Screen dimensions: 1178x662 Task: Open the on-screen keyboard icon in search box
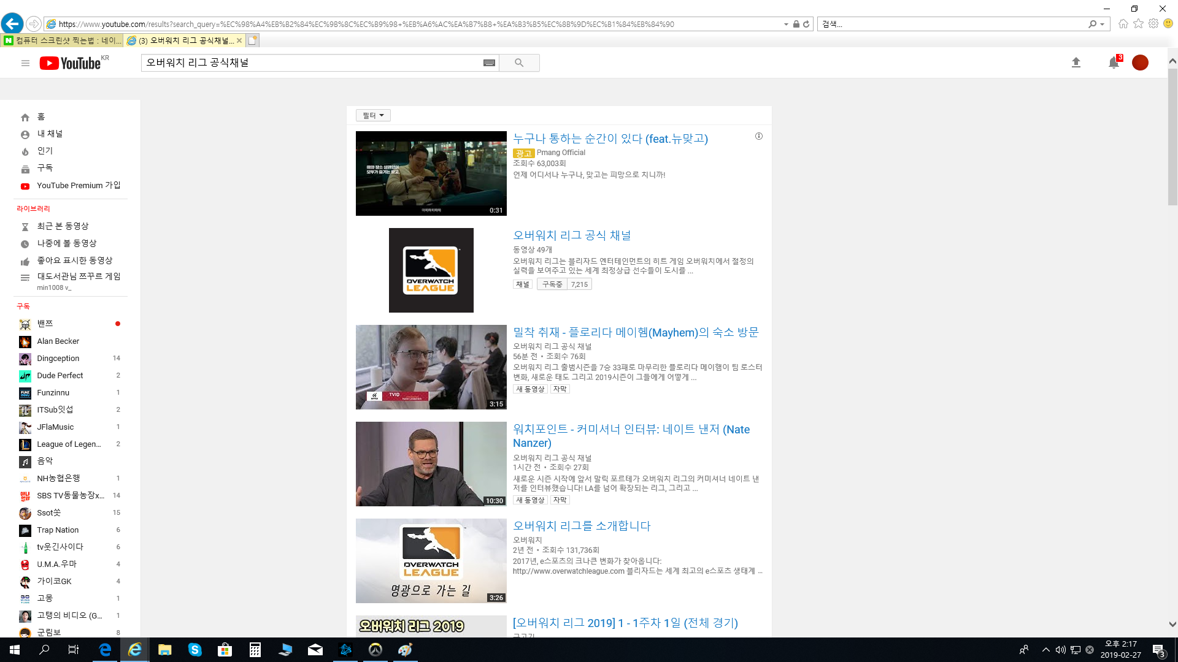click(x=489, y=63)
